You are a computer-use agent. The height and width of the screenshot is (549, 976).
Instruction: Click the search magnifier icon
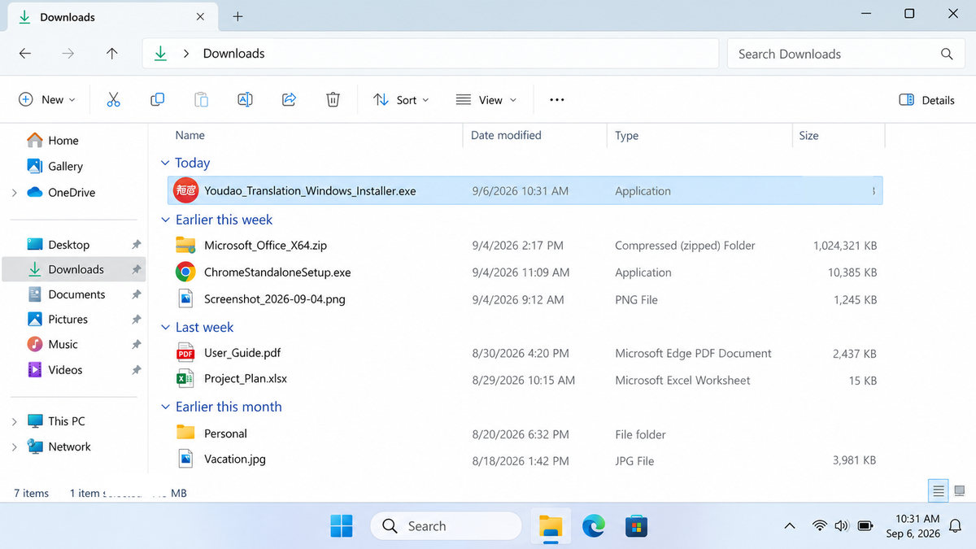(947, 54)
